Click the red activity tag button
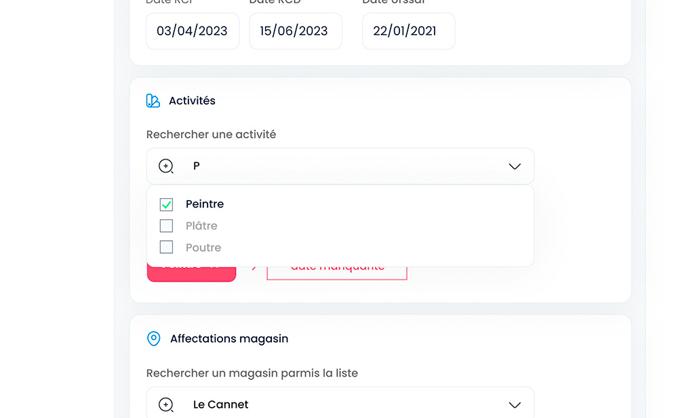 (191, 273)
